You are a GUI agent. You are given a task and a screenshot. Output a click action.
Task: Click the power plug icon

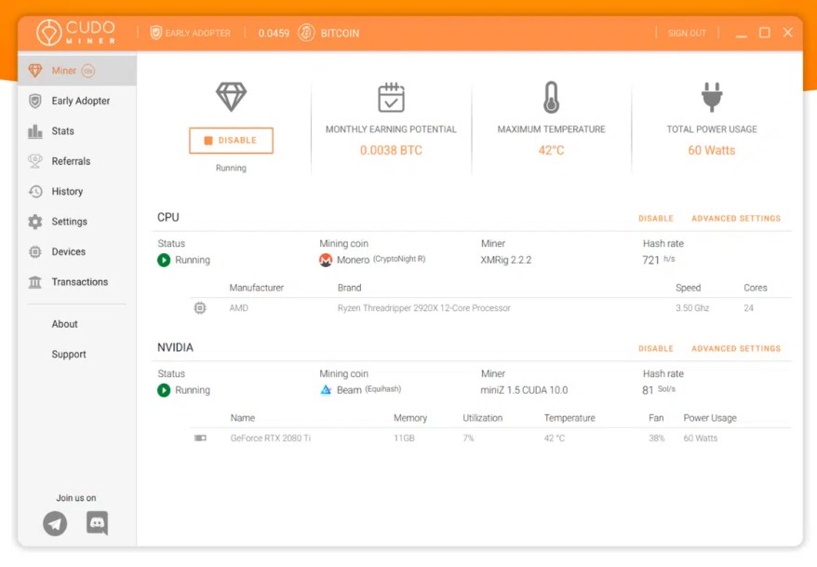pyautogui.click(x=712, y=97)
